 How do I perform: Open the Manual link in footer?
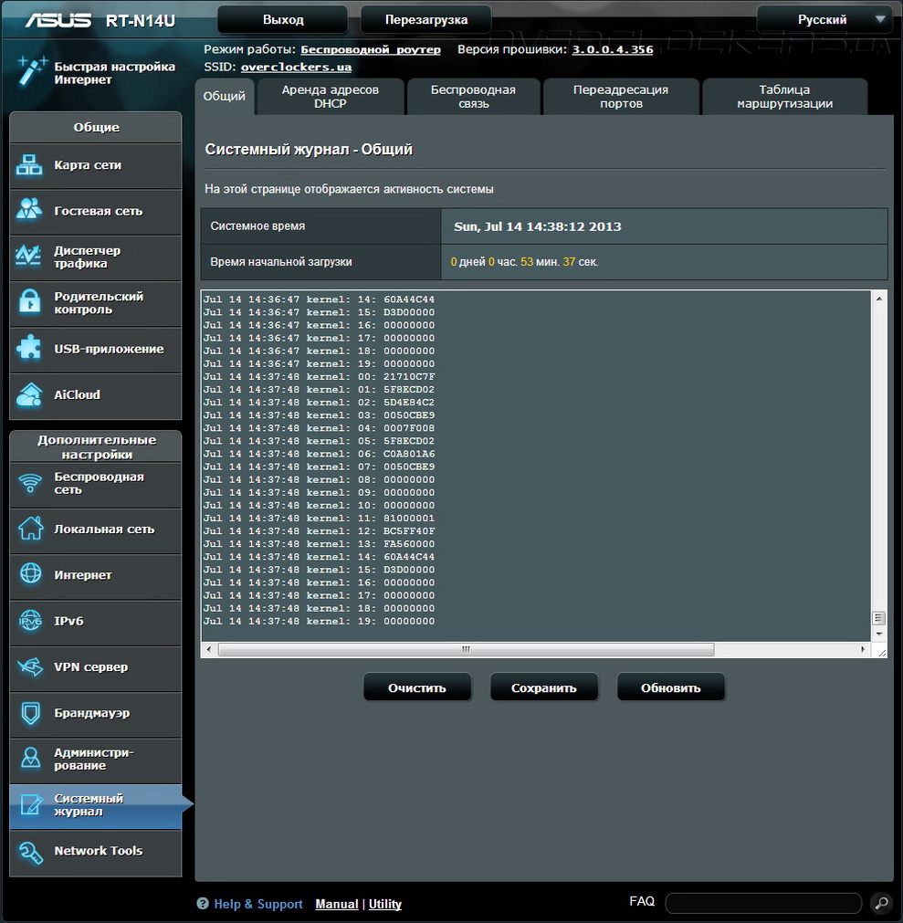pos(336,904)
